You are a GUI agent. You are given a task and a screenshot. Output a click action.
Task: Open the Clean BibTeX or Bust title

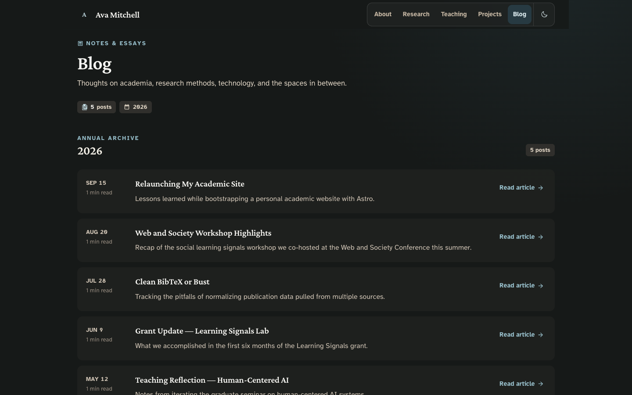click(172, 282)
